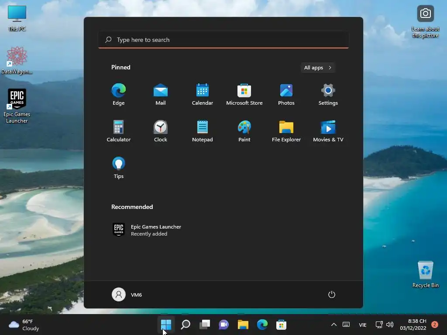447x335 pixels.
Task: Open the notification badge showing 2
Action: (435, 325)
